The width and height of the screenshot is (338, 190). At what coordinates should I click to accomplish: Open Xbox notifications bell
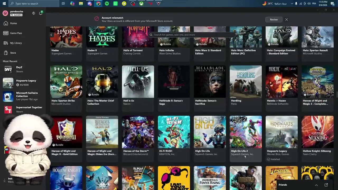click(x=41, y=13)
